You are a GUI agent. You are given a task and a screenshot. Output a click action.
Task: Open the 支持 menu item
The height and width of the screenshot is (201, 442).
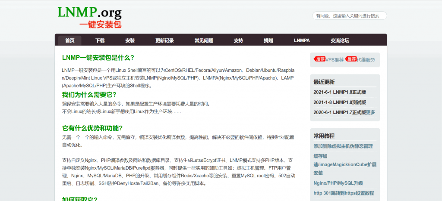[x=238, y=40]
